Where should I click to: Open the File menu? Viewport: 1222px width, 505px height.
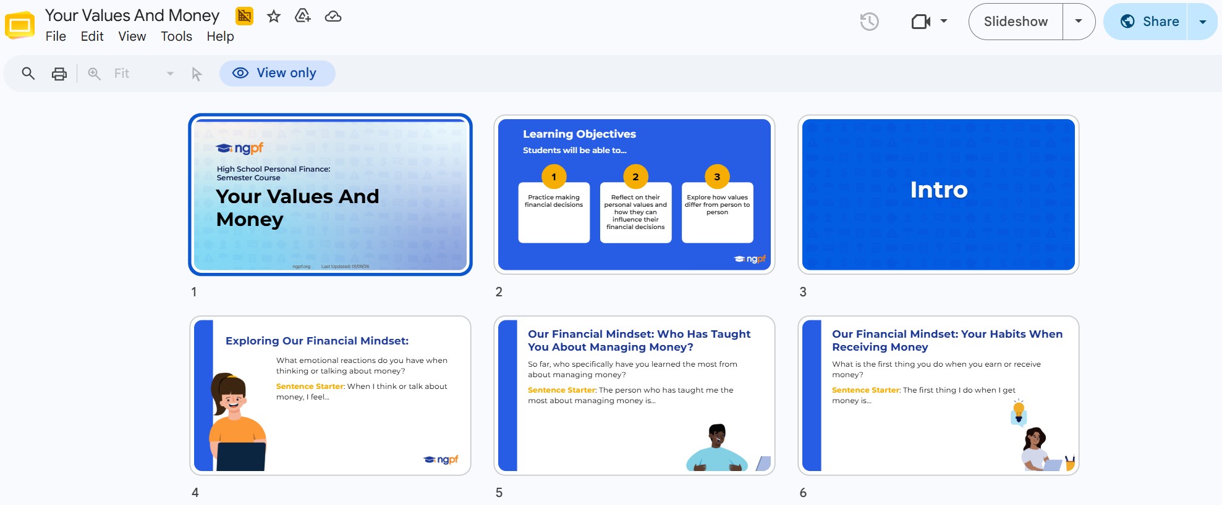coord(56,36)
